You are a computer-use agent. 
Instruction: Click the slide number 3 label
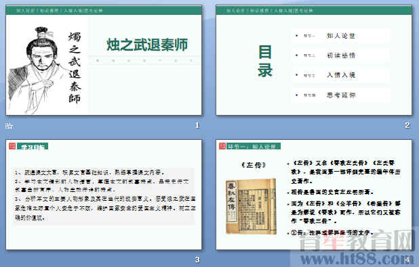click(197, 260)
